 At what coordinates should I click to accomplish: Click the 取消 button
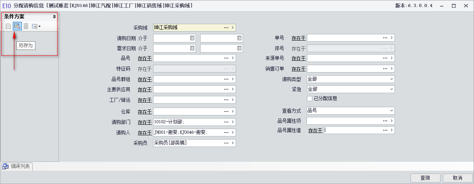click(x=457, y=178)
